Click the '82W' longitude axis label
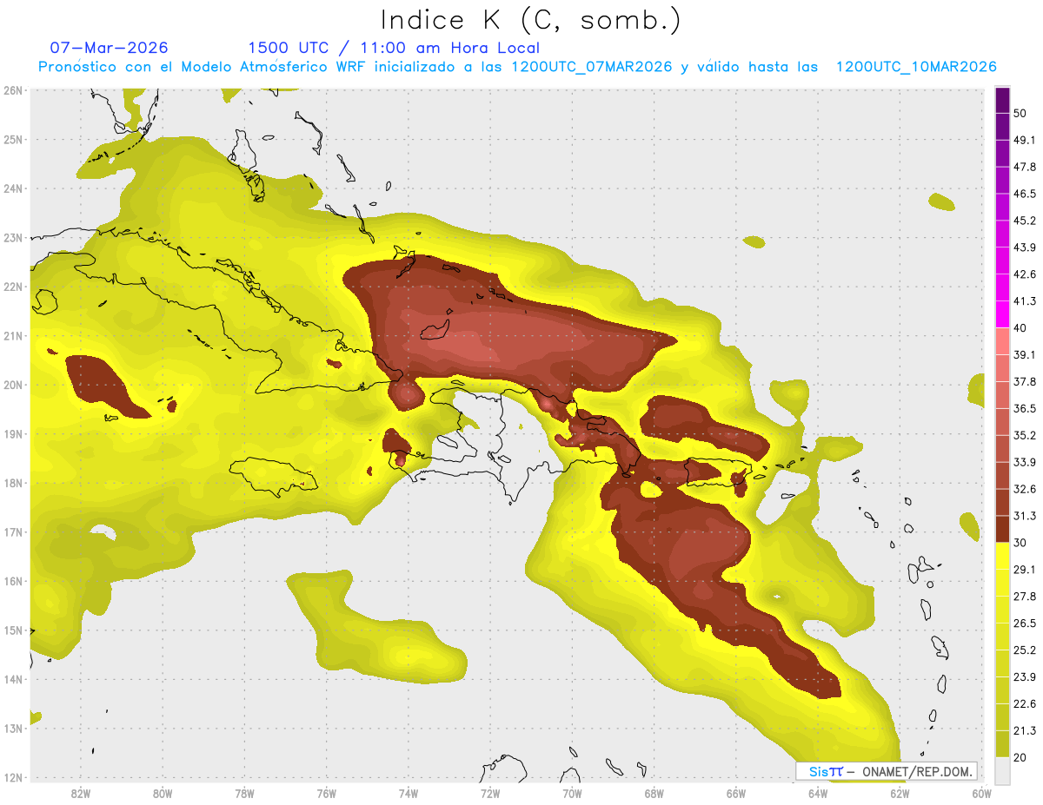The height and width of the screenshot is (805, 1043). point(80,794)
